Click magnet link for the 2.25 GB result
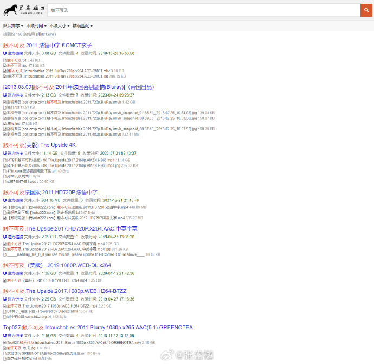The height and width of the screenshot is (364, 374). 13,237
